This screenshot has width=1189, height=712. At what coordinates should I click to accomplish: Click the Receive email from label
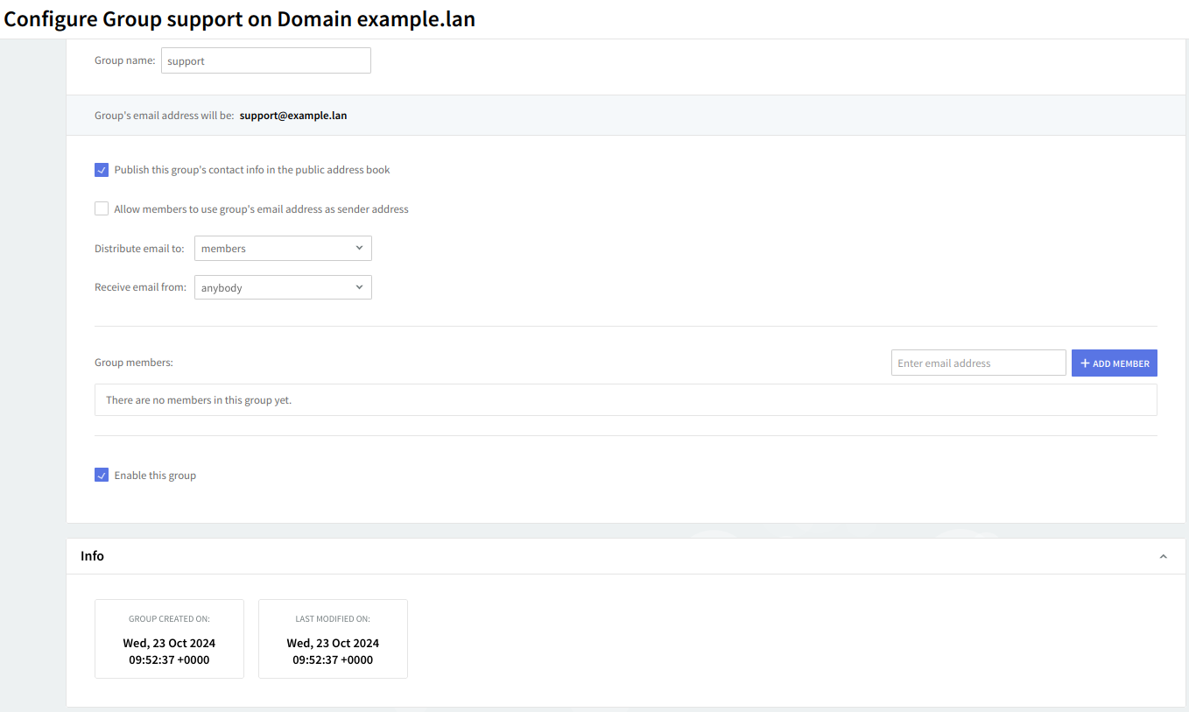pos(140,287)
